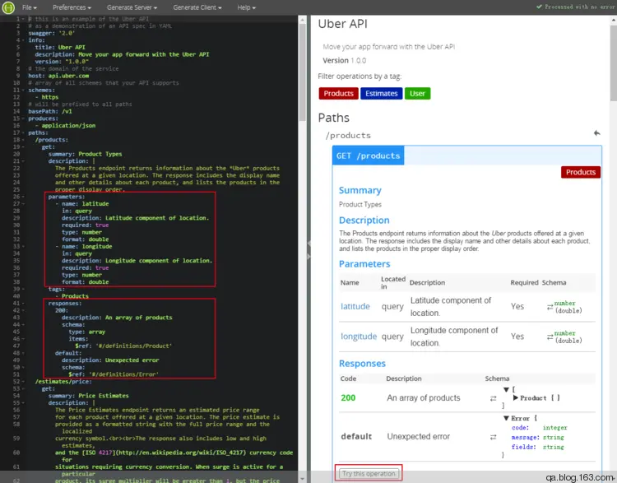Collapse the 200 response array schema triangle

pyautogui.click(x=507, y=390)
